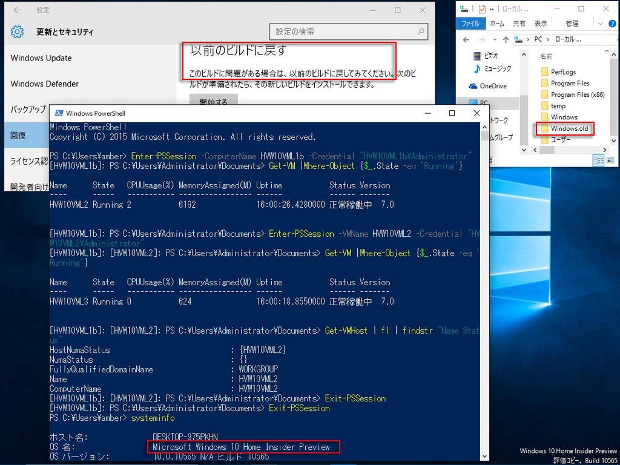620x465 pixels.
Task: Click the Explorer drive icon in title bar
Action: pyautogui.click(x=464, y=8)
